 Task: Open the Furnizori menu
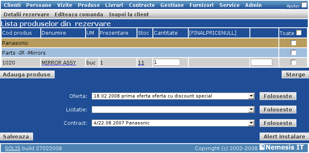[201, 5]
